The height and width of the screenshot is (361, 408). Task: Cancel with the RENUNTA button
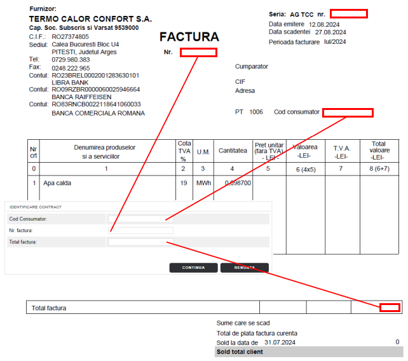tap(244, 268)
